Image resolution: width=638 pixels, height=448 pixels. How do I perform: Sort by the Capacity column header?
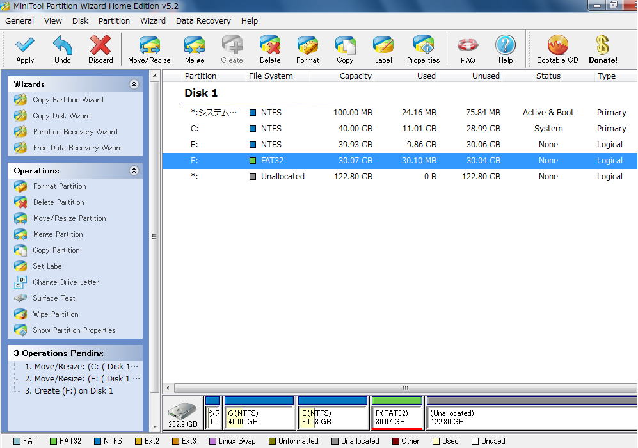coord(342,76)
